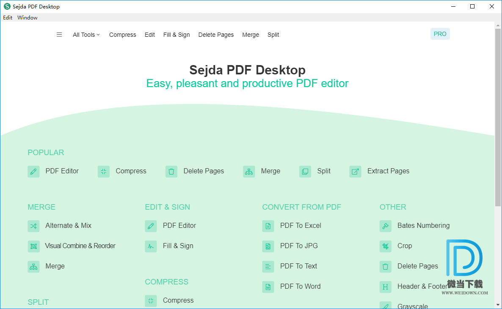Click the Fill & Sign signature icon
The image size is (502, 309).
point(151,246)
